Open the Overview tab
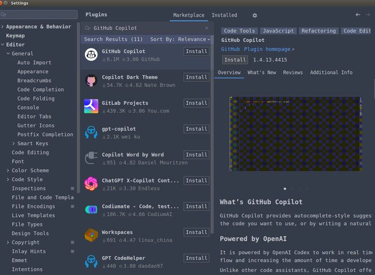This screenshot has width=375, height=275. click(x=229, y=72)
